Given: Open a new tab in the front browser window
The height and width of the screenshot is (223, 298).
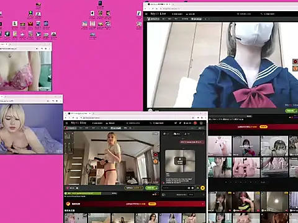Looking at the screenshot, I should (93, 113).
